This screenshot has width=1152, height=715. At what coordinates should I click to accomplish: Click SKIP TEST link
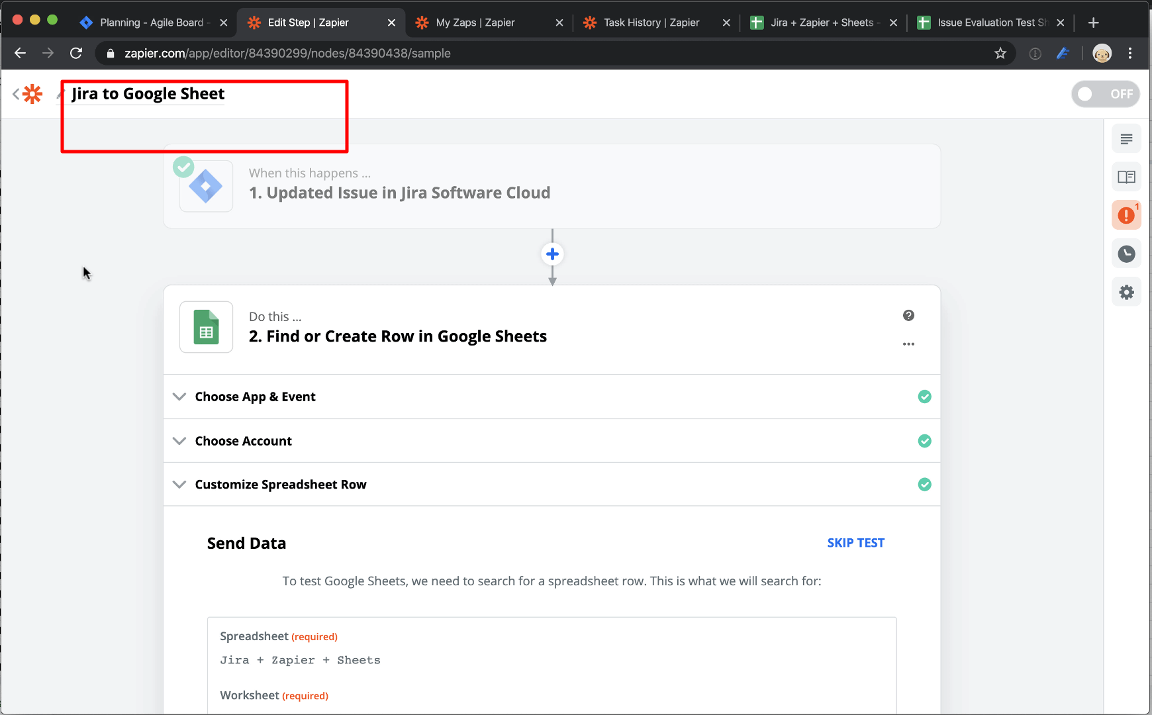click(x=855, y=543)
